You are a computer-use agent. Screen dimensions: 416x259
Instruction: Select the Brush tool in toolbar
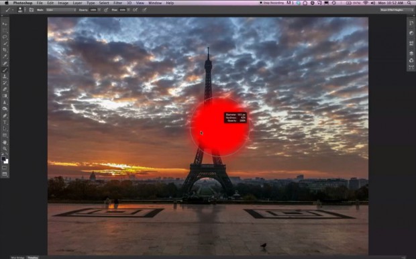pyautogui.click(x=5, y=70)
